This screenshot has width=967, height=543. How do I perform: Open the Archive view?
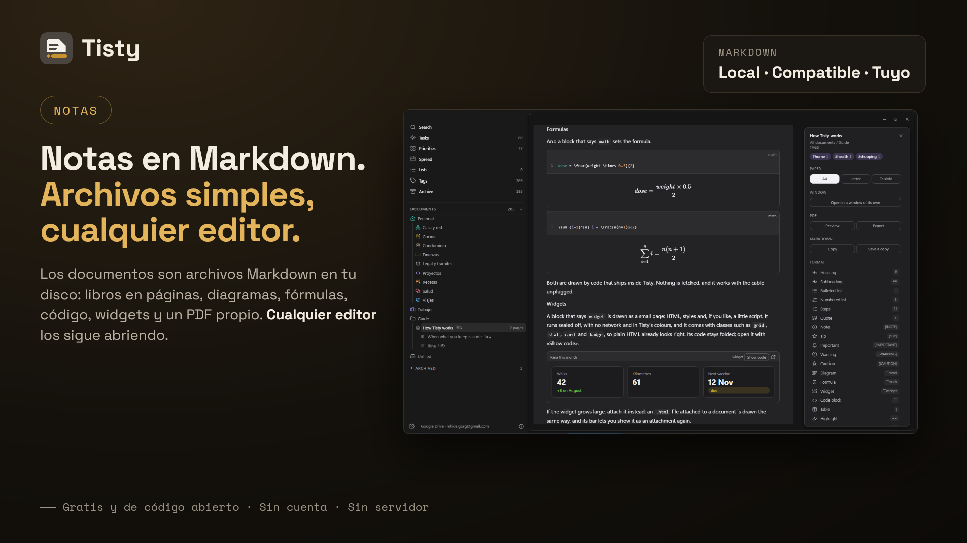tap(466, 192)
